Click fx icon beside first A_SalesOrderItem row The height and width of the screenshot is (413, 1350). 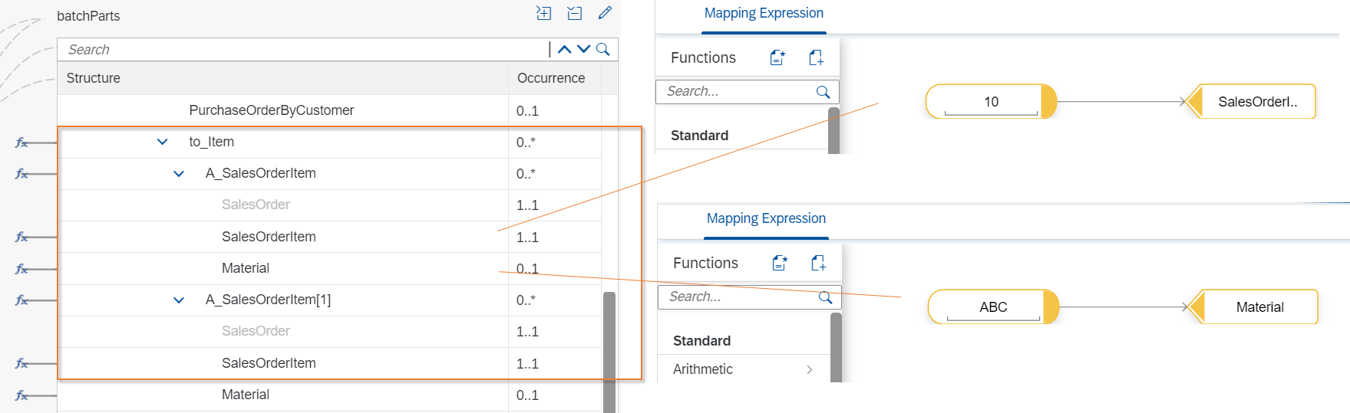coord(21,174)
